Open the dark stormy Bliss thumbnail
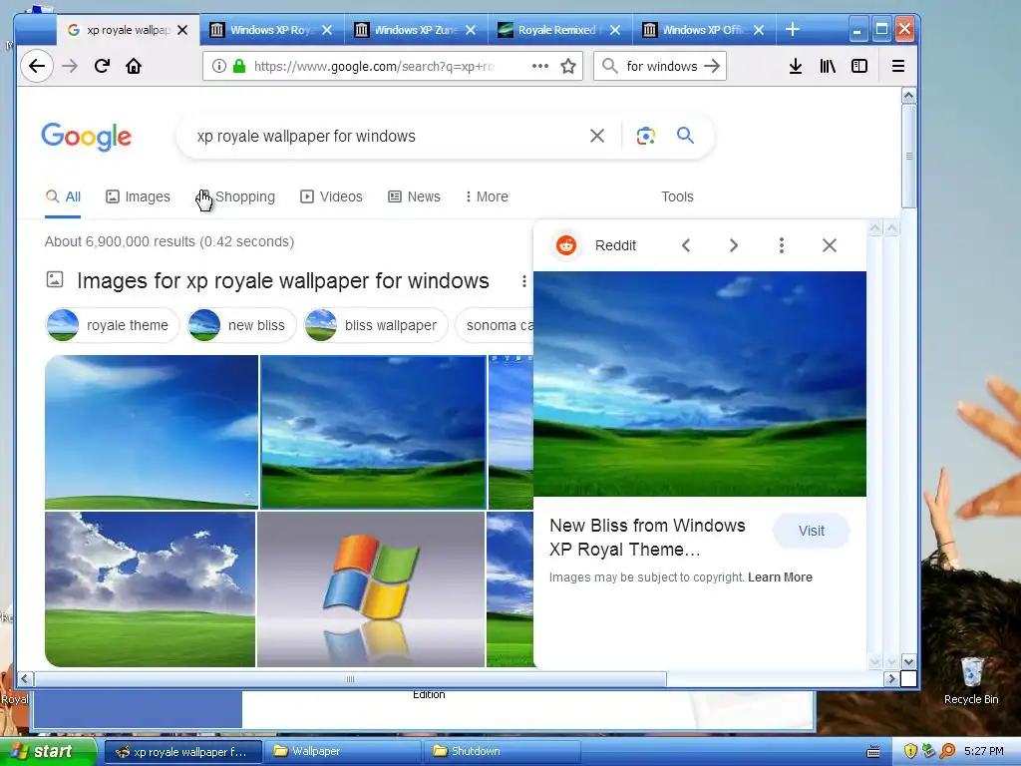 (x=373, y=432)
